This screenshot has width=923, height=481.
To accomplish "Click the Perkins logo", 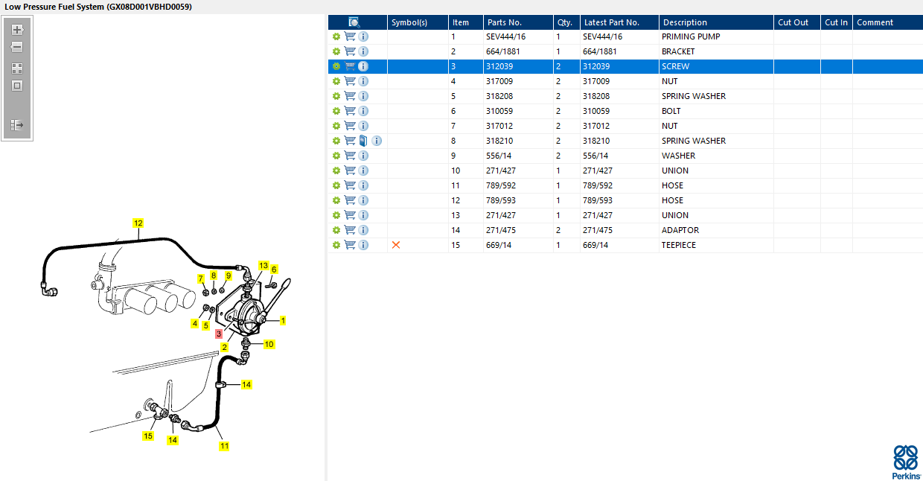I will tap(906, 462).
